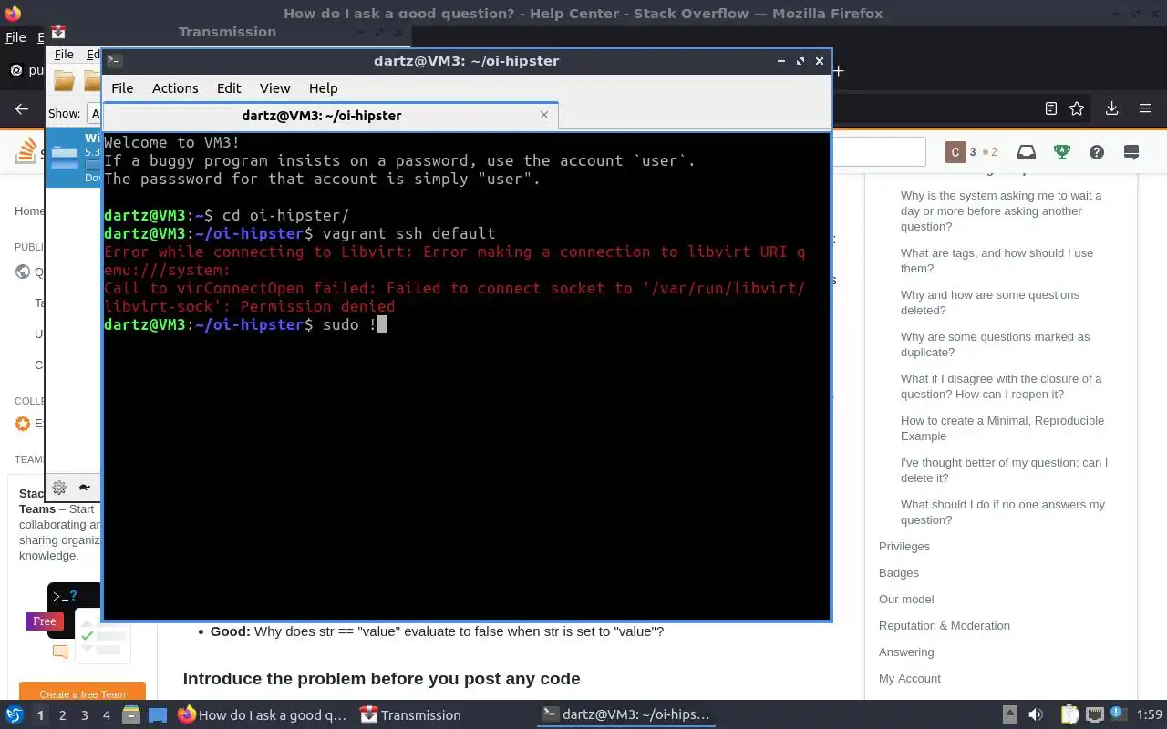1167x729 pixels.
Task: Open 'What are tags, and how should I use them?'
Action: [x=997, y=261]
